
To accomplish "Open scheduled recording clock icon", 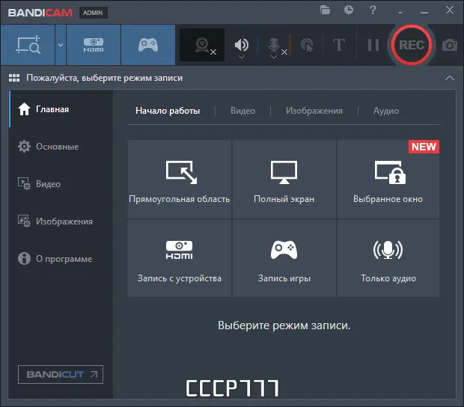I will pos(349,10).
